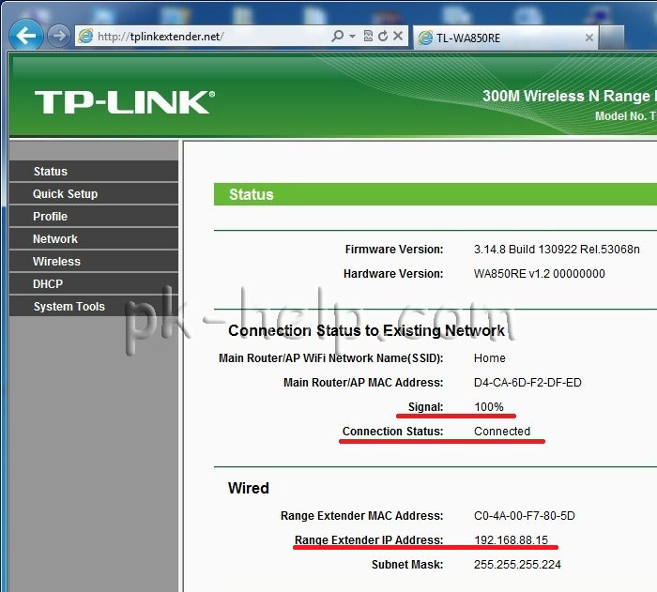
Task: Click the TP-LINK logo
Action: pyautogui.click(x=125, y=102)
